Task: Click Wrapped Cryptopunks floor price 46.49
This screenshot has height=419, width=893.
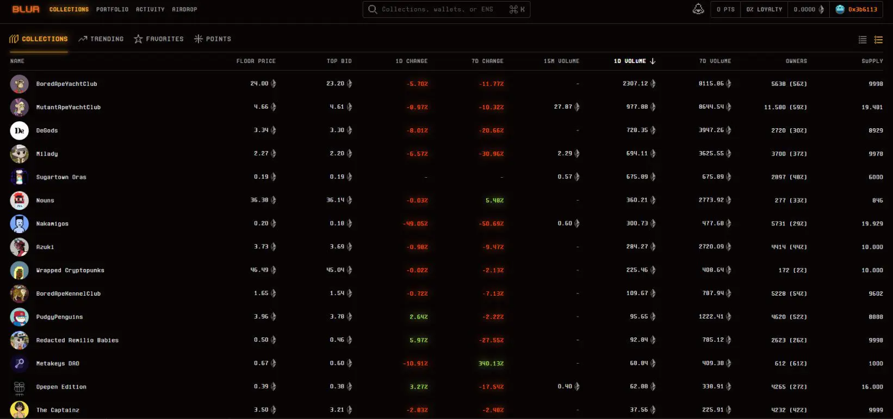Action: (x=263, y=270)
